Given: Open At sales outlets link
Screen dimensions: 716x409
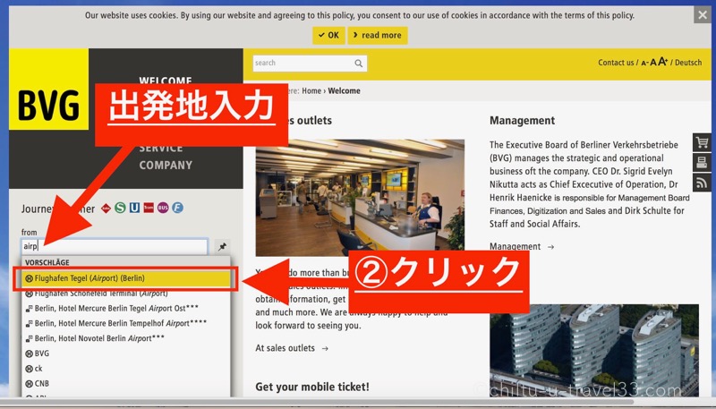Looking at the screenshot, I should coord(292,348).
